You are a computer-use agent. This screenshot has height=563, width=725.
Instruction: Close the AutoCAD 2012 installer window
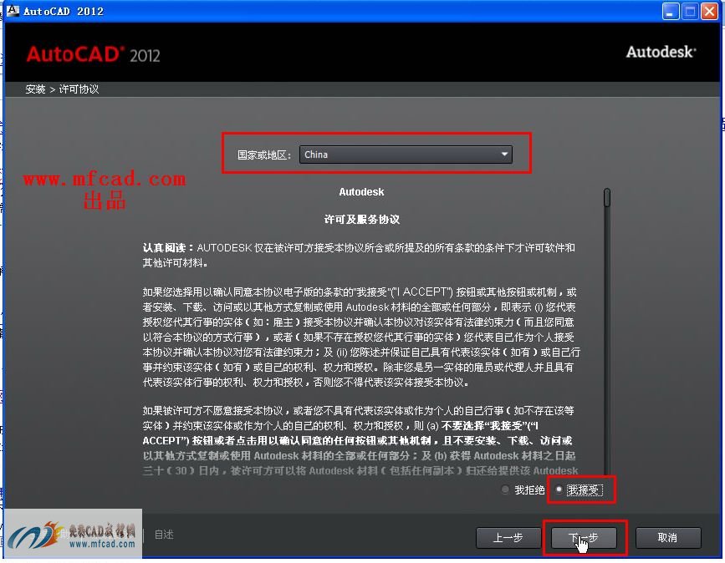tap(710, 11)
